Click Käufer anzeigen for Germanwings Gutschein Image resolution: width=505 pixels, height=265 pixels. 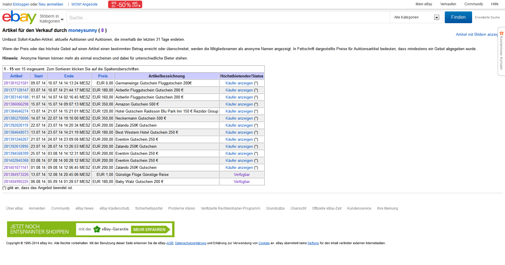239,83
